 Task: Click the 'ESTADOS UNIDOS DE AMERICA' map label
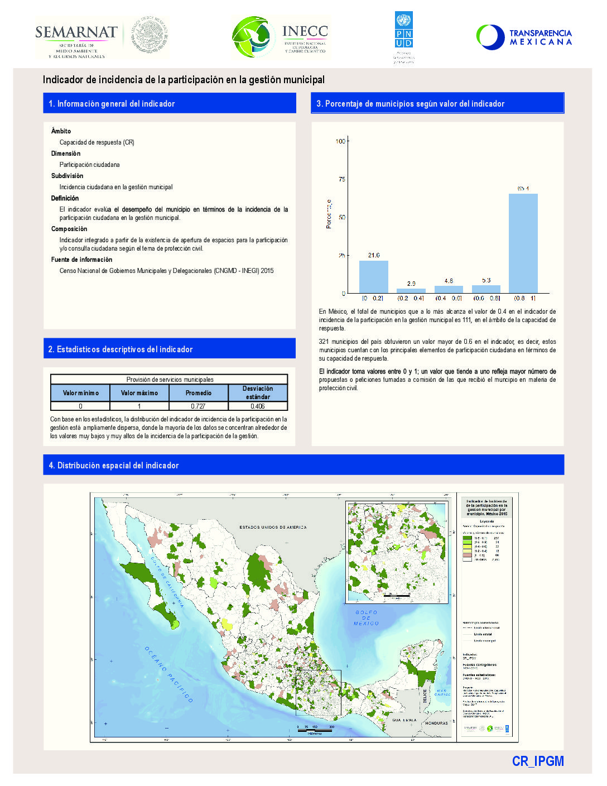[x=273, y=527]
